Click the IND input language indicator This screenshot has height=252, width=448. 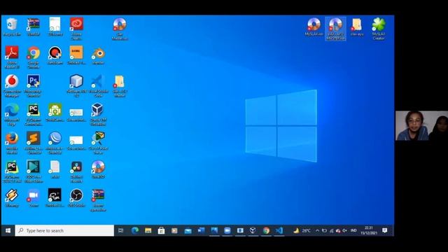353,230
